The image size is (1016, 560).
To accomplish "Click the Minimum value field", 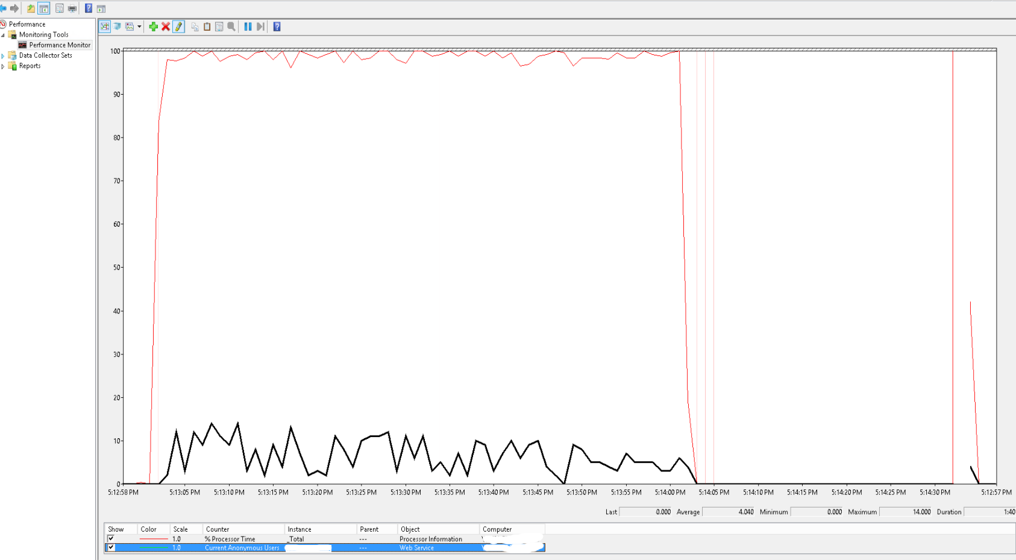I will (x=817, y=512).
